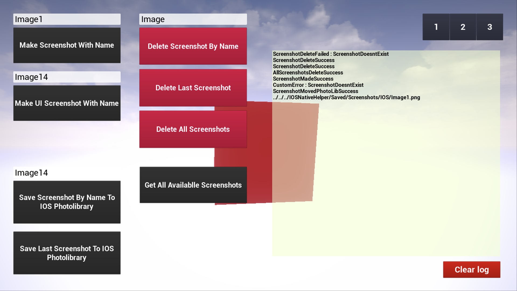Switch to tab 1 at top right

click(x=436, y=27)
